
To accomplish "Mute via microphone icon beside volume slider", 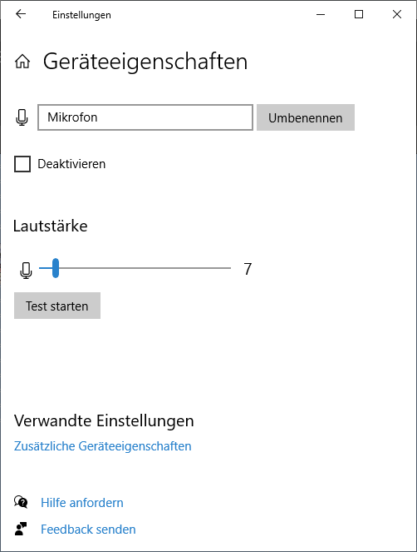I will pos(26,271).
